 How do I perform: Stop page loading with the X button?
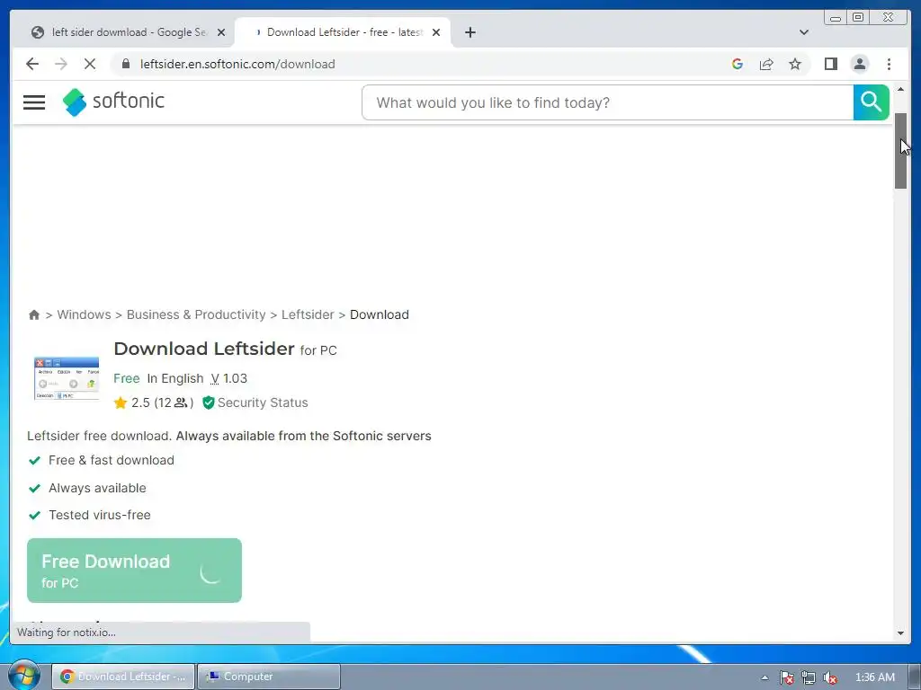[90, 64]
